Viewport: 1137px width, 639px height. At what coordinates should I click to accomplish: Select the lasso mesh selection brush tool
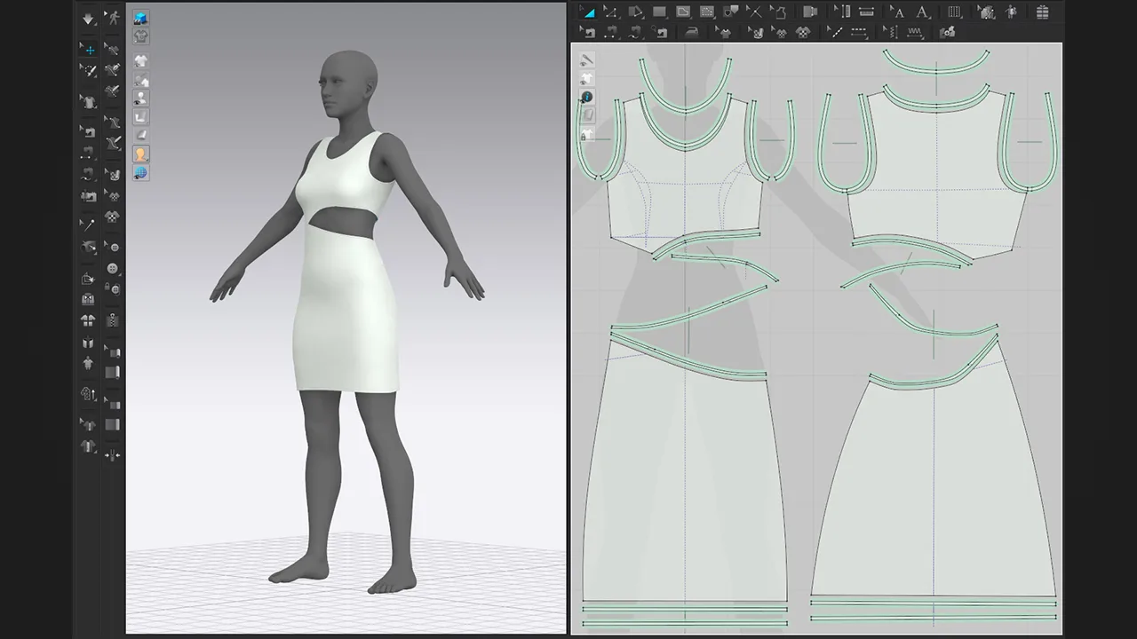point(89,68)
